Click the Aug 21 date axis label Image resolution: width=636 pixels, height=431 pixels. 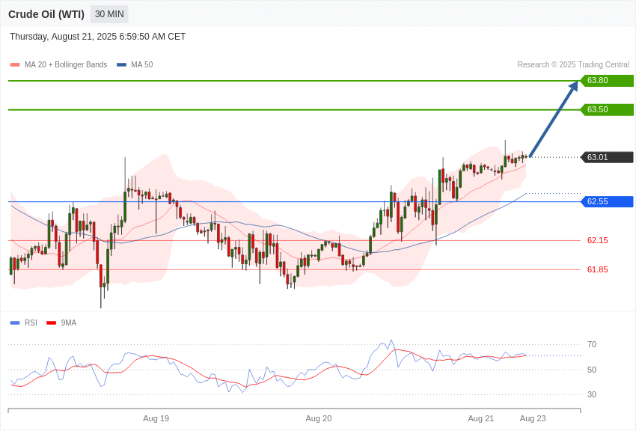(x=481, y=418)
